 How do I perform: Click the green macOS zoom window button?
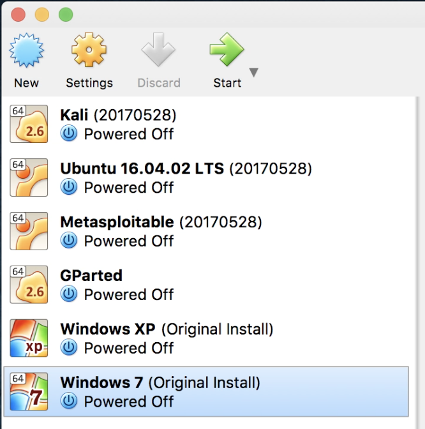click(x=66, y=15)
